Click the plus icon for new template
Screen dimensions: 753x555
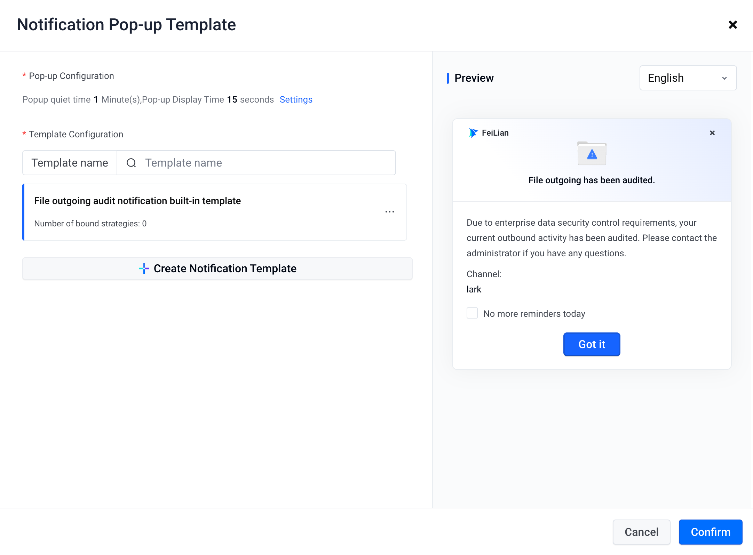pos(144,268)
